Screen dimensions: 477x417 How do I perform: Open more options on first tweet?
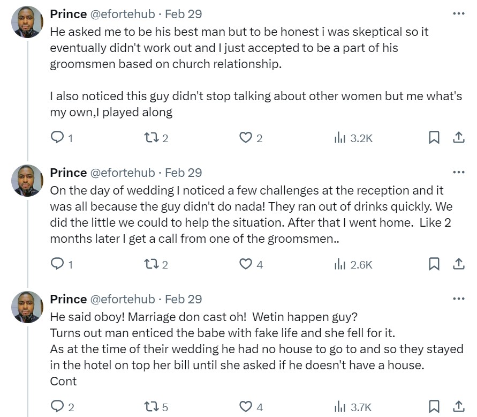pyautogui.click(x=459, y=13)
